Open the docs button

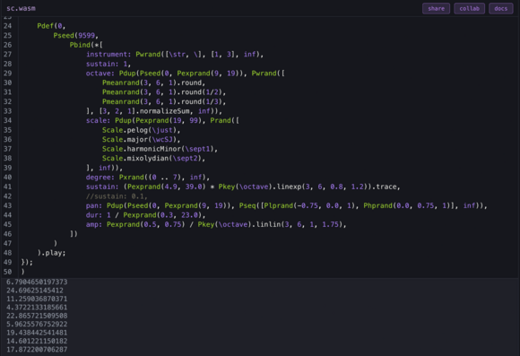(501, 9)
